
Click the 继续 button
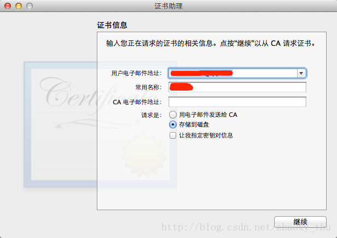coord(300,222)
